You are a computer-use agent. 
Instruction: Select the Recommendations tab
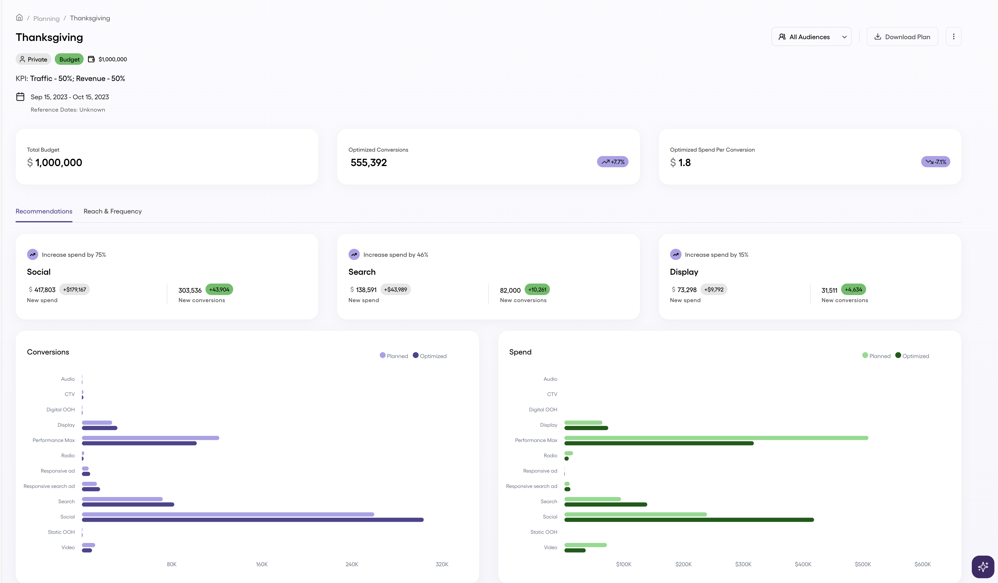(44, 211)
